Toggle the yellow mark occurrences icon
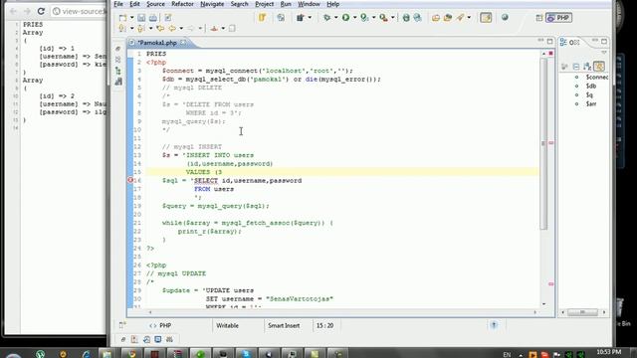637x358 pixels. tap(262, 18)
